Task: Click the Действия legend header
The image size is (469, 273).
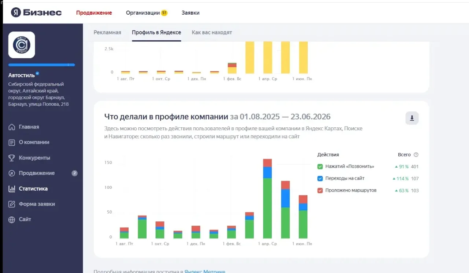Action: (x=328, y=155)
